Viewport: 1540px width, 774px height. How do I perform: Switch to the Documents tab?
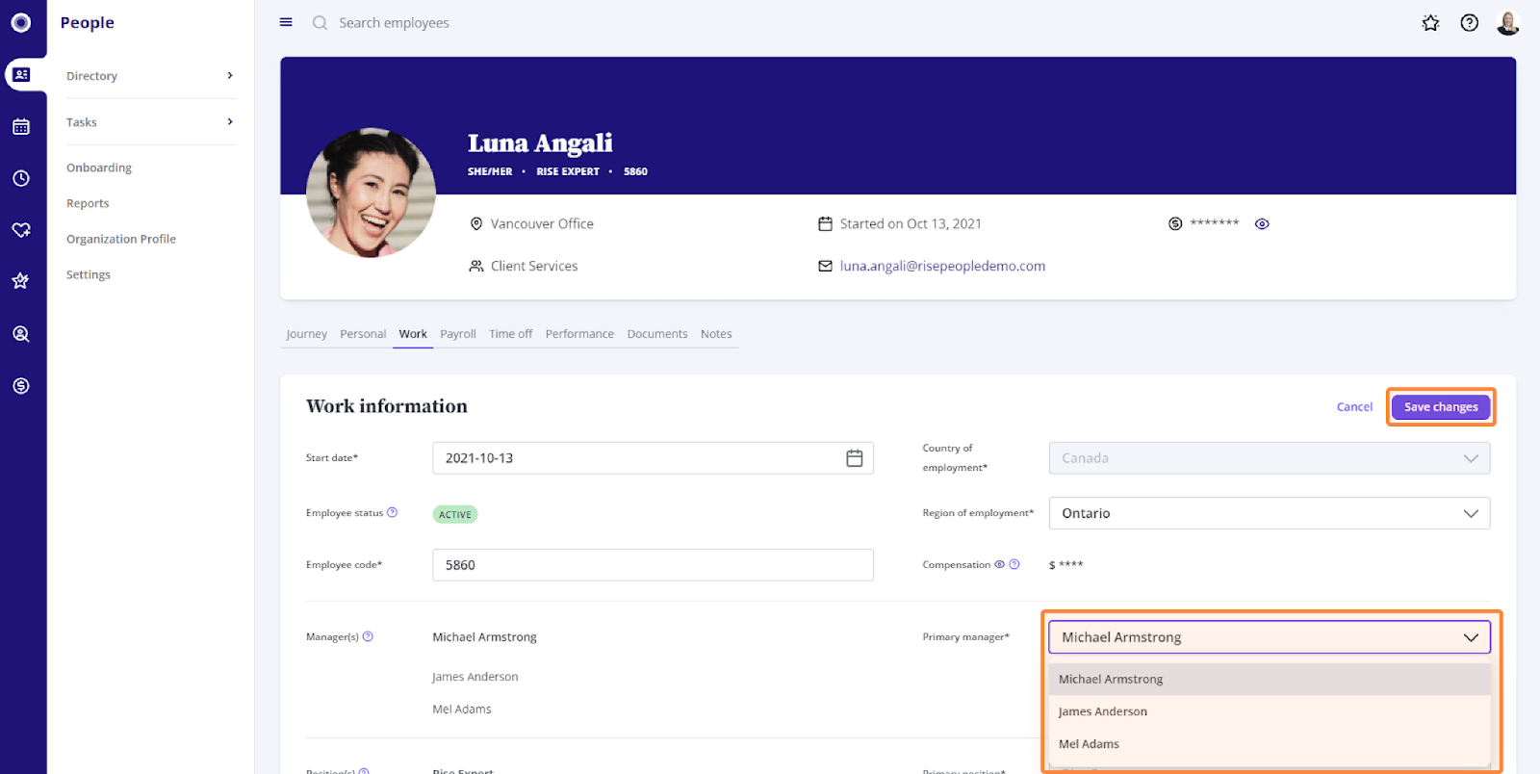(x=657, y=334)
